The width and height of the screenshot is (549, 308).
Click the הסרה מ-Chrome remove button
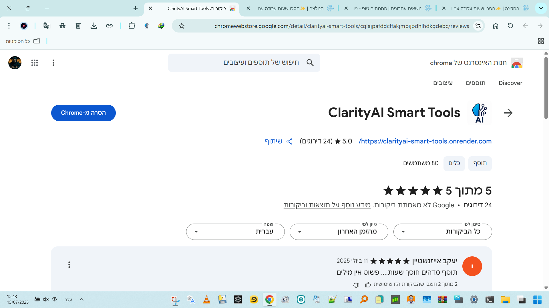[x=83, y=113]
